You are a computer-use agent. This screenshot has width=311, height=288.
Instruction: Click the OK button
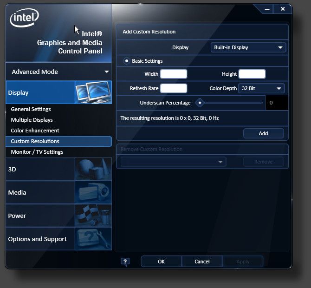pos(161,262)
